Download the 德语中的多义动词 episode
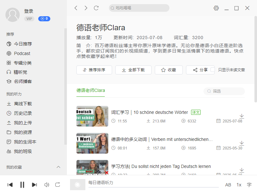The height and width of the screenshot is (194, 257). click(x=242, y=143)
